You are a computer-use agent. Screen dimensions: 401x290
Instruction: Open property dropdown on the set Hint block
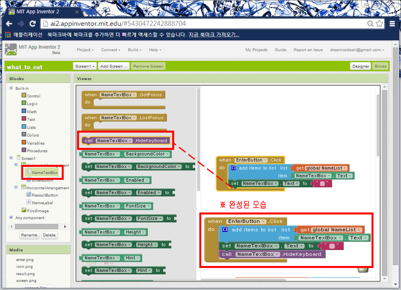point(144,270)
